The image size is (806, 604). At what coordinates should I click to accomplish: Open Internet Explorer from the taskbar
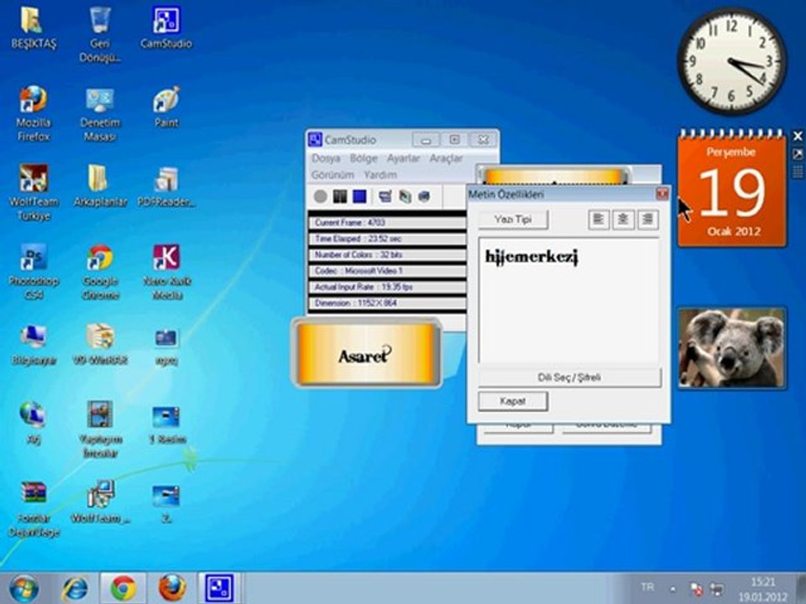click(75, 589)
